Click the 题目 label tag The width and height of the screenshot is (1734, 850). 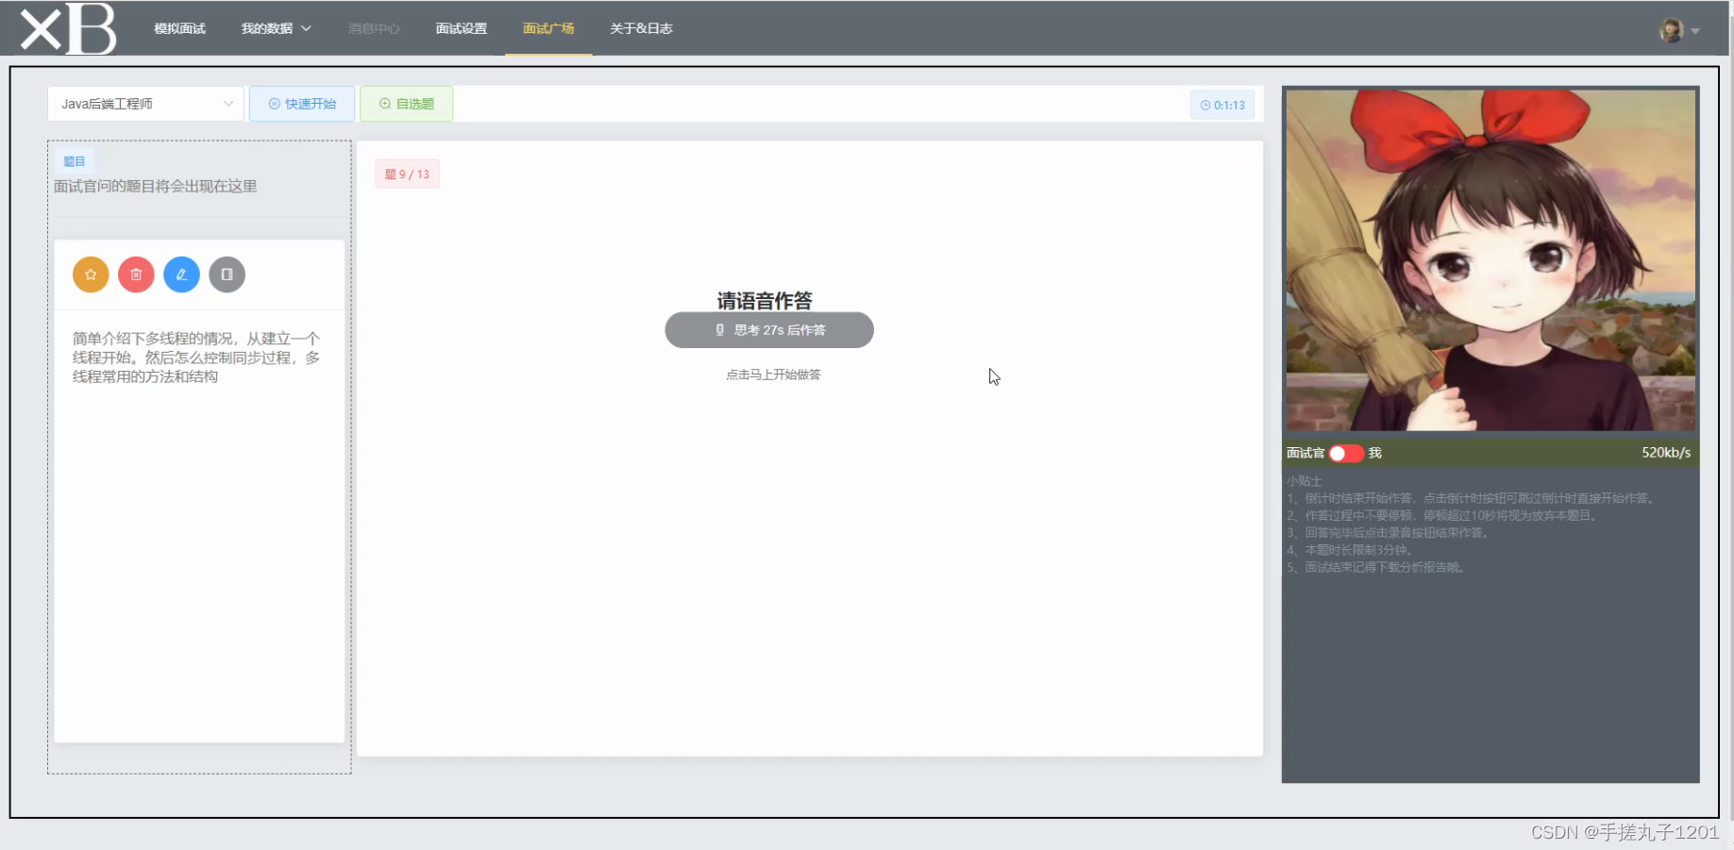click(75, 161)
